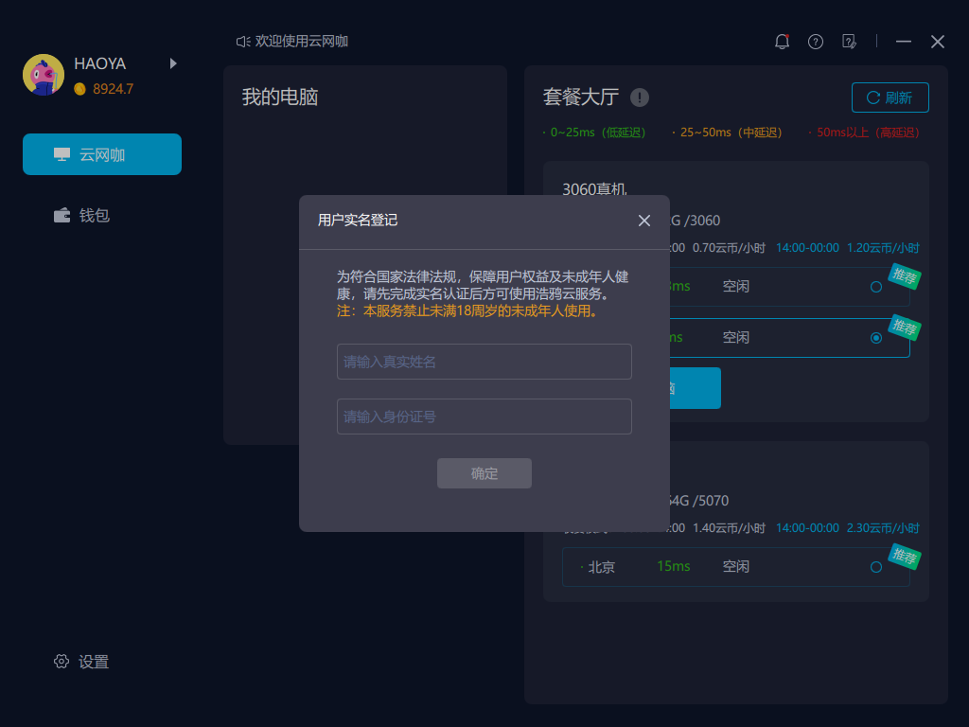Select the second 3060 server radio button

coord(876,337)
